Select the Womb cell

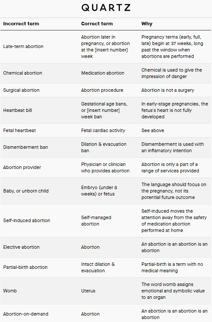coord(10,291)
